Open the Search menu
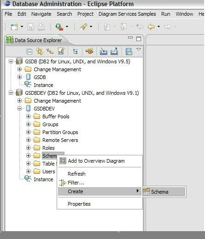The width and height of the screenshot is (205, 239). point(64,14)
